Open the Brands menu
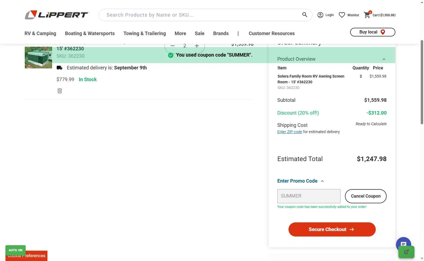Image resolution: width=424 pixels, height=261 pixels. [221, 33]
